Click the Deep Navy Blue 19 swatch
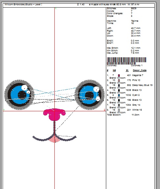Viewport: 160px width, 189px height. pos(119,85)
